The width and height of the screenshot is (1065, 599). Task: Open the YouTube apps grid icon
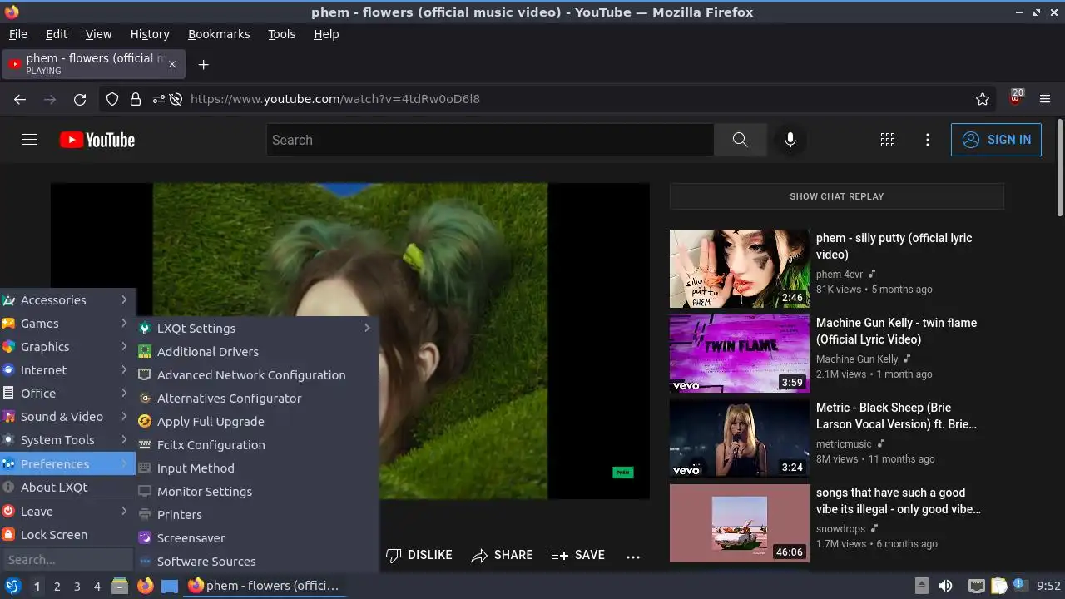click(888, 140)
